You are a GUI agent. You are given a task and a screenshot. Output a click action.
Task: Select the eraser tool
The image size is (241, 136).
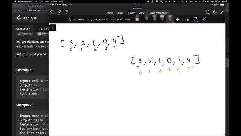click(137, 19)
